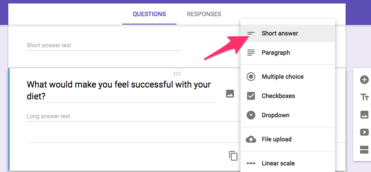Click the add video sidebar icon
Viewport: 371px width, 172px height.
[364, 132]
